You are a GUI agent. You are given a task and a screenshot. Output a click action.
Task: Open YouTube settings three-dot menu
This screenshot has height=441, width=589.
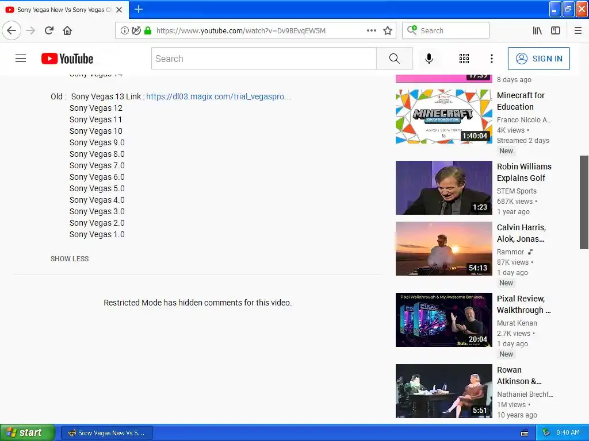coord(491,59)
